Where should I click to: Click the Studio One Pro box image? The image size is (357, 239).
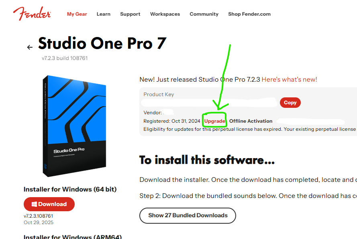click(x=74, y=126)
